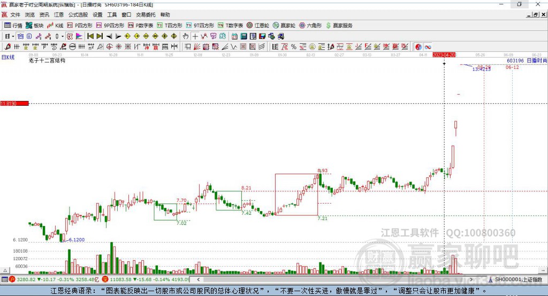This screenshot has height=296, width=548.
Task: Toggle the crosshair cursor tool
Action: [x=195, y=36]
